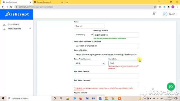
Task: Open the Extensions puzzle icon
Action: (168, 7)
